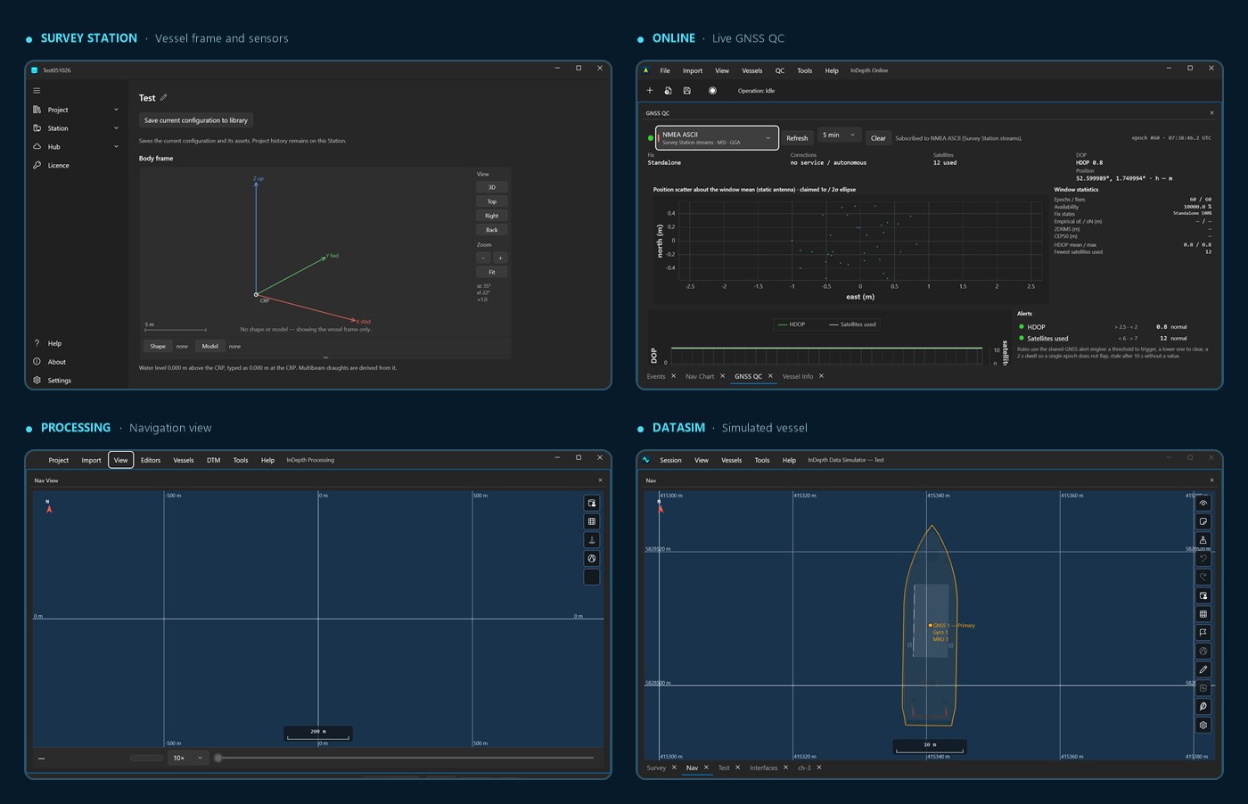Click the Shape button under Body frame

158,346
